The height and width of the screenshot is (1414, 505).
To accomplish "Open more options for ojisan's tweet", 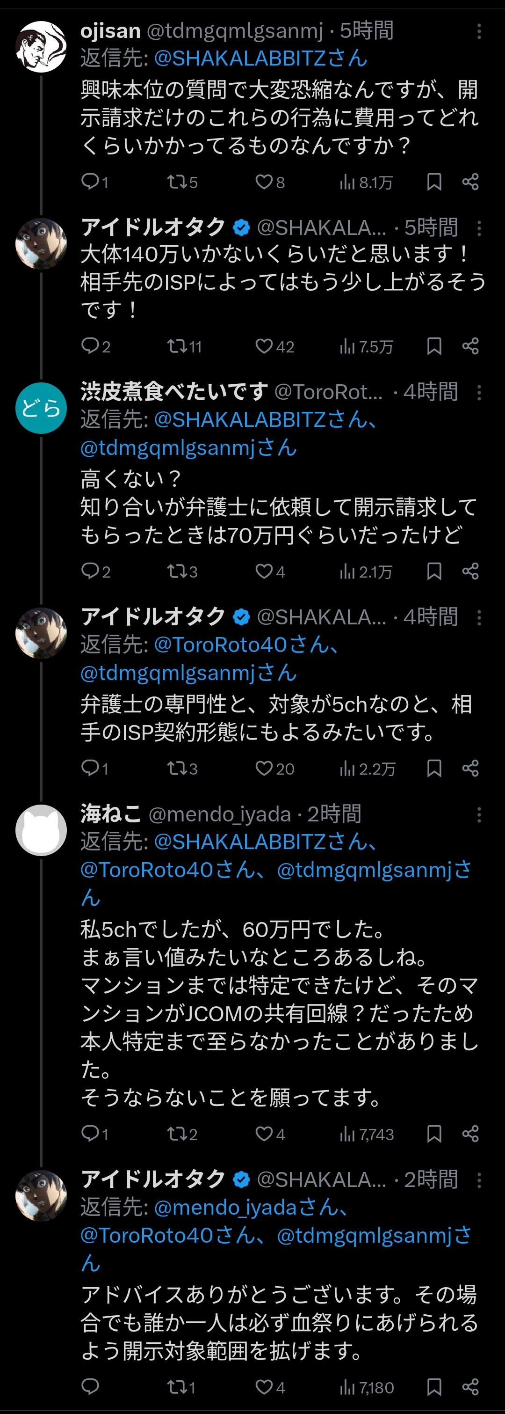I will 479,31.
